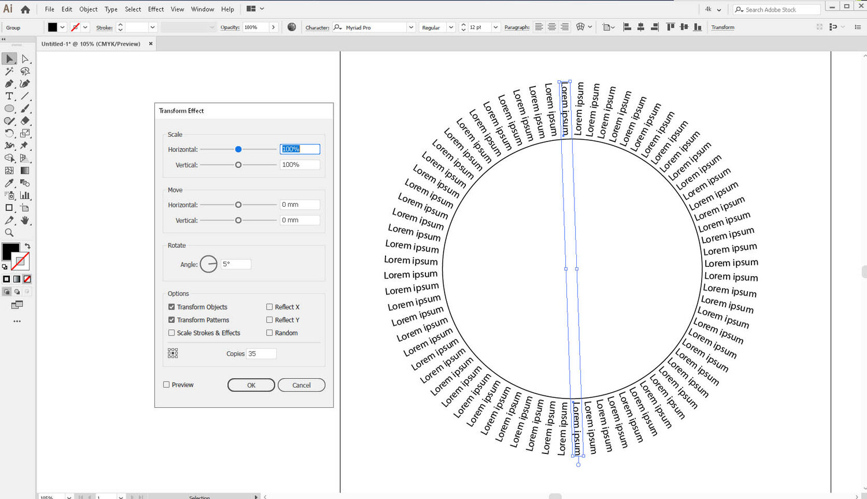Screen dimensions: 867x499
Task: Choose the Hand tool
Action: tap(25, 221)
